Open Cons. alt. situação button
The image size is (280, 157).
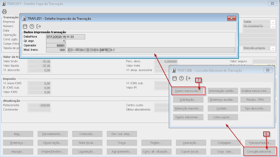156,152
